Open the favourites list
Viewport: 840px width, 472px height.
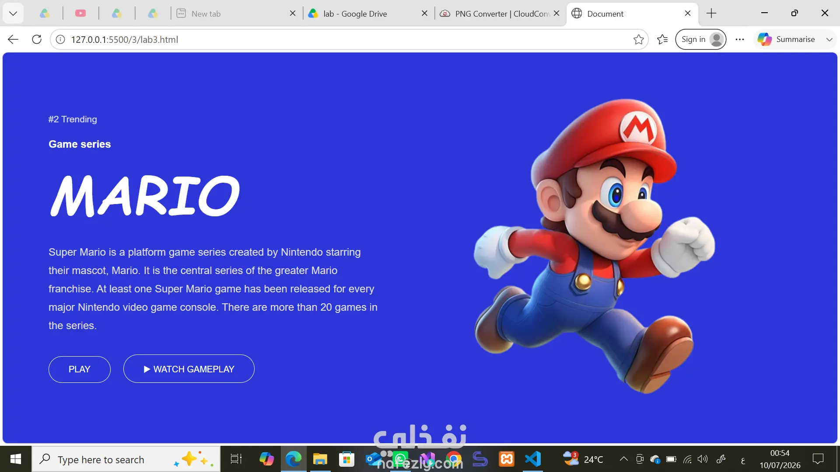662,39
